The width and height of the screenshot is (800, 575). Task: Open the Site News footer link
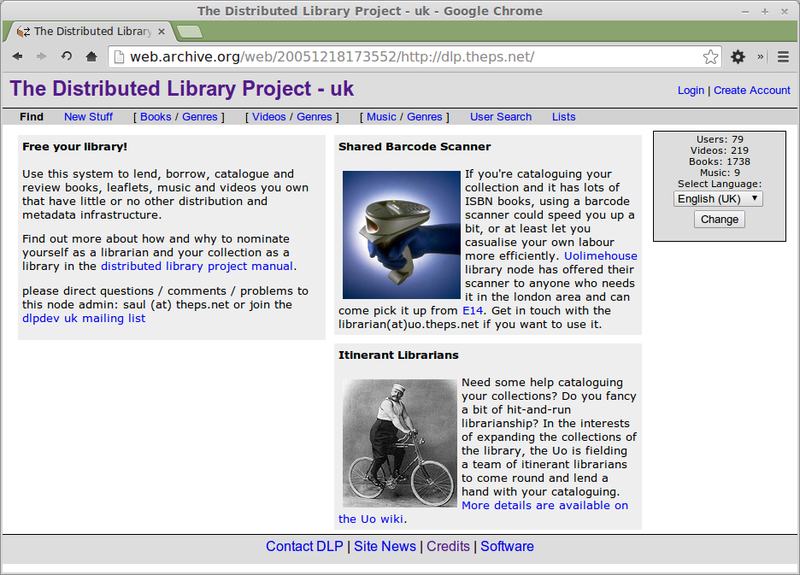pyautogui.click(x=385, y=547)
